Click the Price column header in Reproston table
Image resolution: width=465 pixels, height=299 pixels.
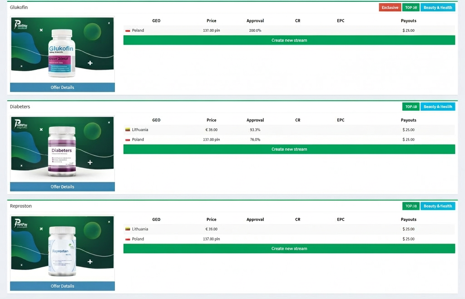pos(212,219)
